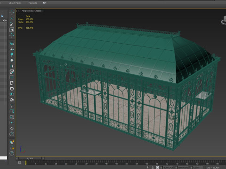The height and width of the screenshot is (169, 226).
Task: Click frame 50 on the timeline ruler
Action: (x=127, y=164)
